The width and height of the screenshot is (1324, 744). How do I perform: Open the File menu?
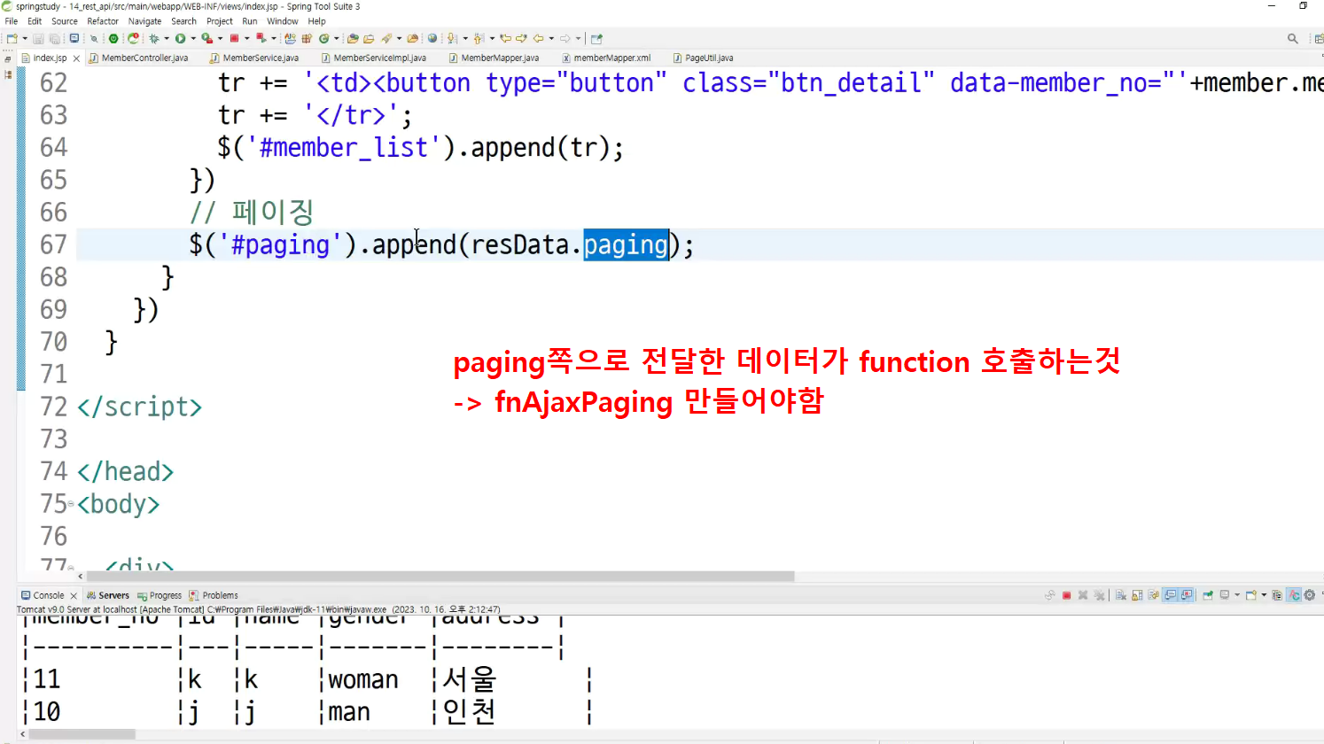(x=12, y=21)
